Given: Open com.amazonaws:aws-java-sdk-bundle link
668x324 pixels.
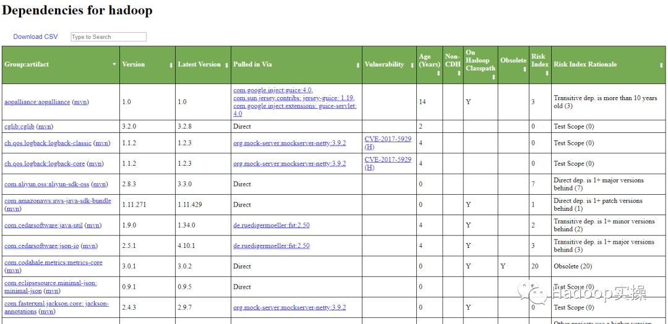Looking at the screenshot, I should coord(58,200).
